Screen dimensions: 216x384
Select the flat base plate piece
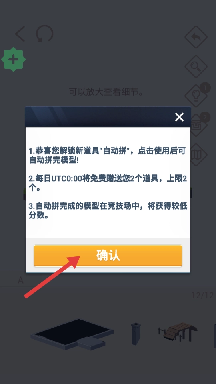[72, 334]
